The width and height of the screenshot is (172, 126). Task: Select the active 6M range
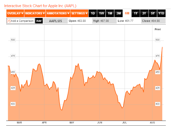click(127, 13)
